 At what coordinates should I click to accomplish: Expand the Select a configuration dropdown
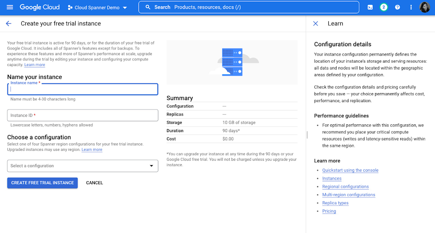(x=83, y=166)
